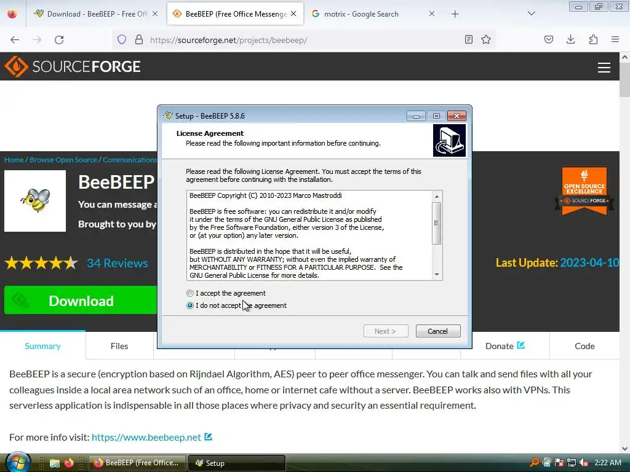This screenshot has width=630, height=472.
Task: Click the BeeBEEP bee icon in Setup title
Action: 168,116
